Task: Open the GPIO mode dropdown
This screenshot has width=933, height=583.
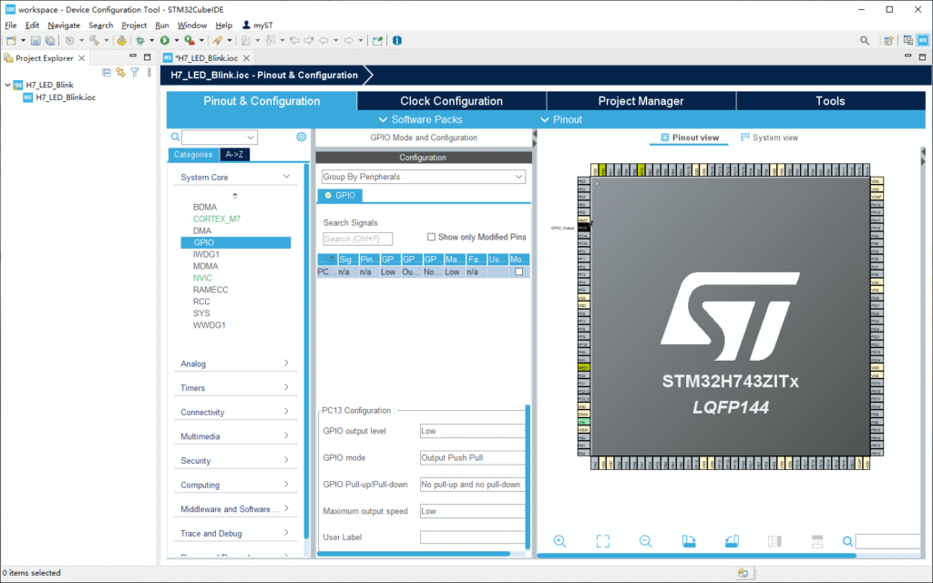Action: coord(473,457)
